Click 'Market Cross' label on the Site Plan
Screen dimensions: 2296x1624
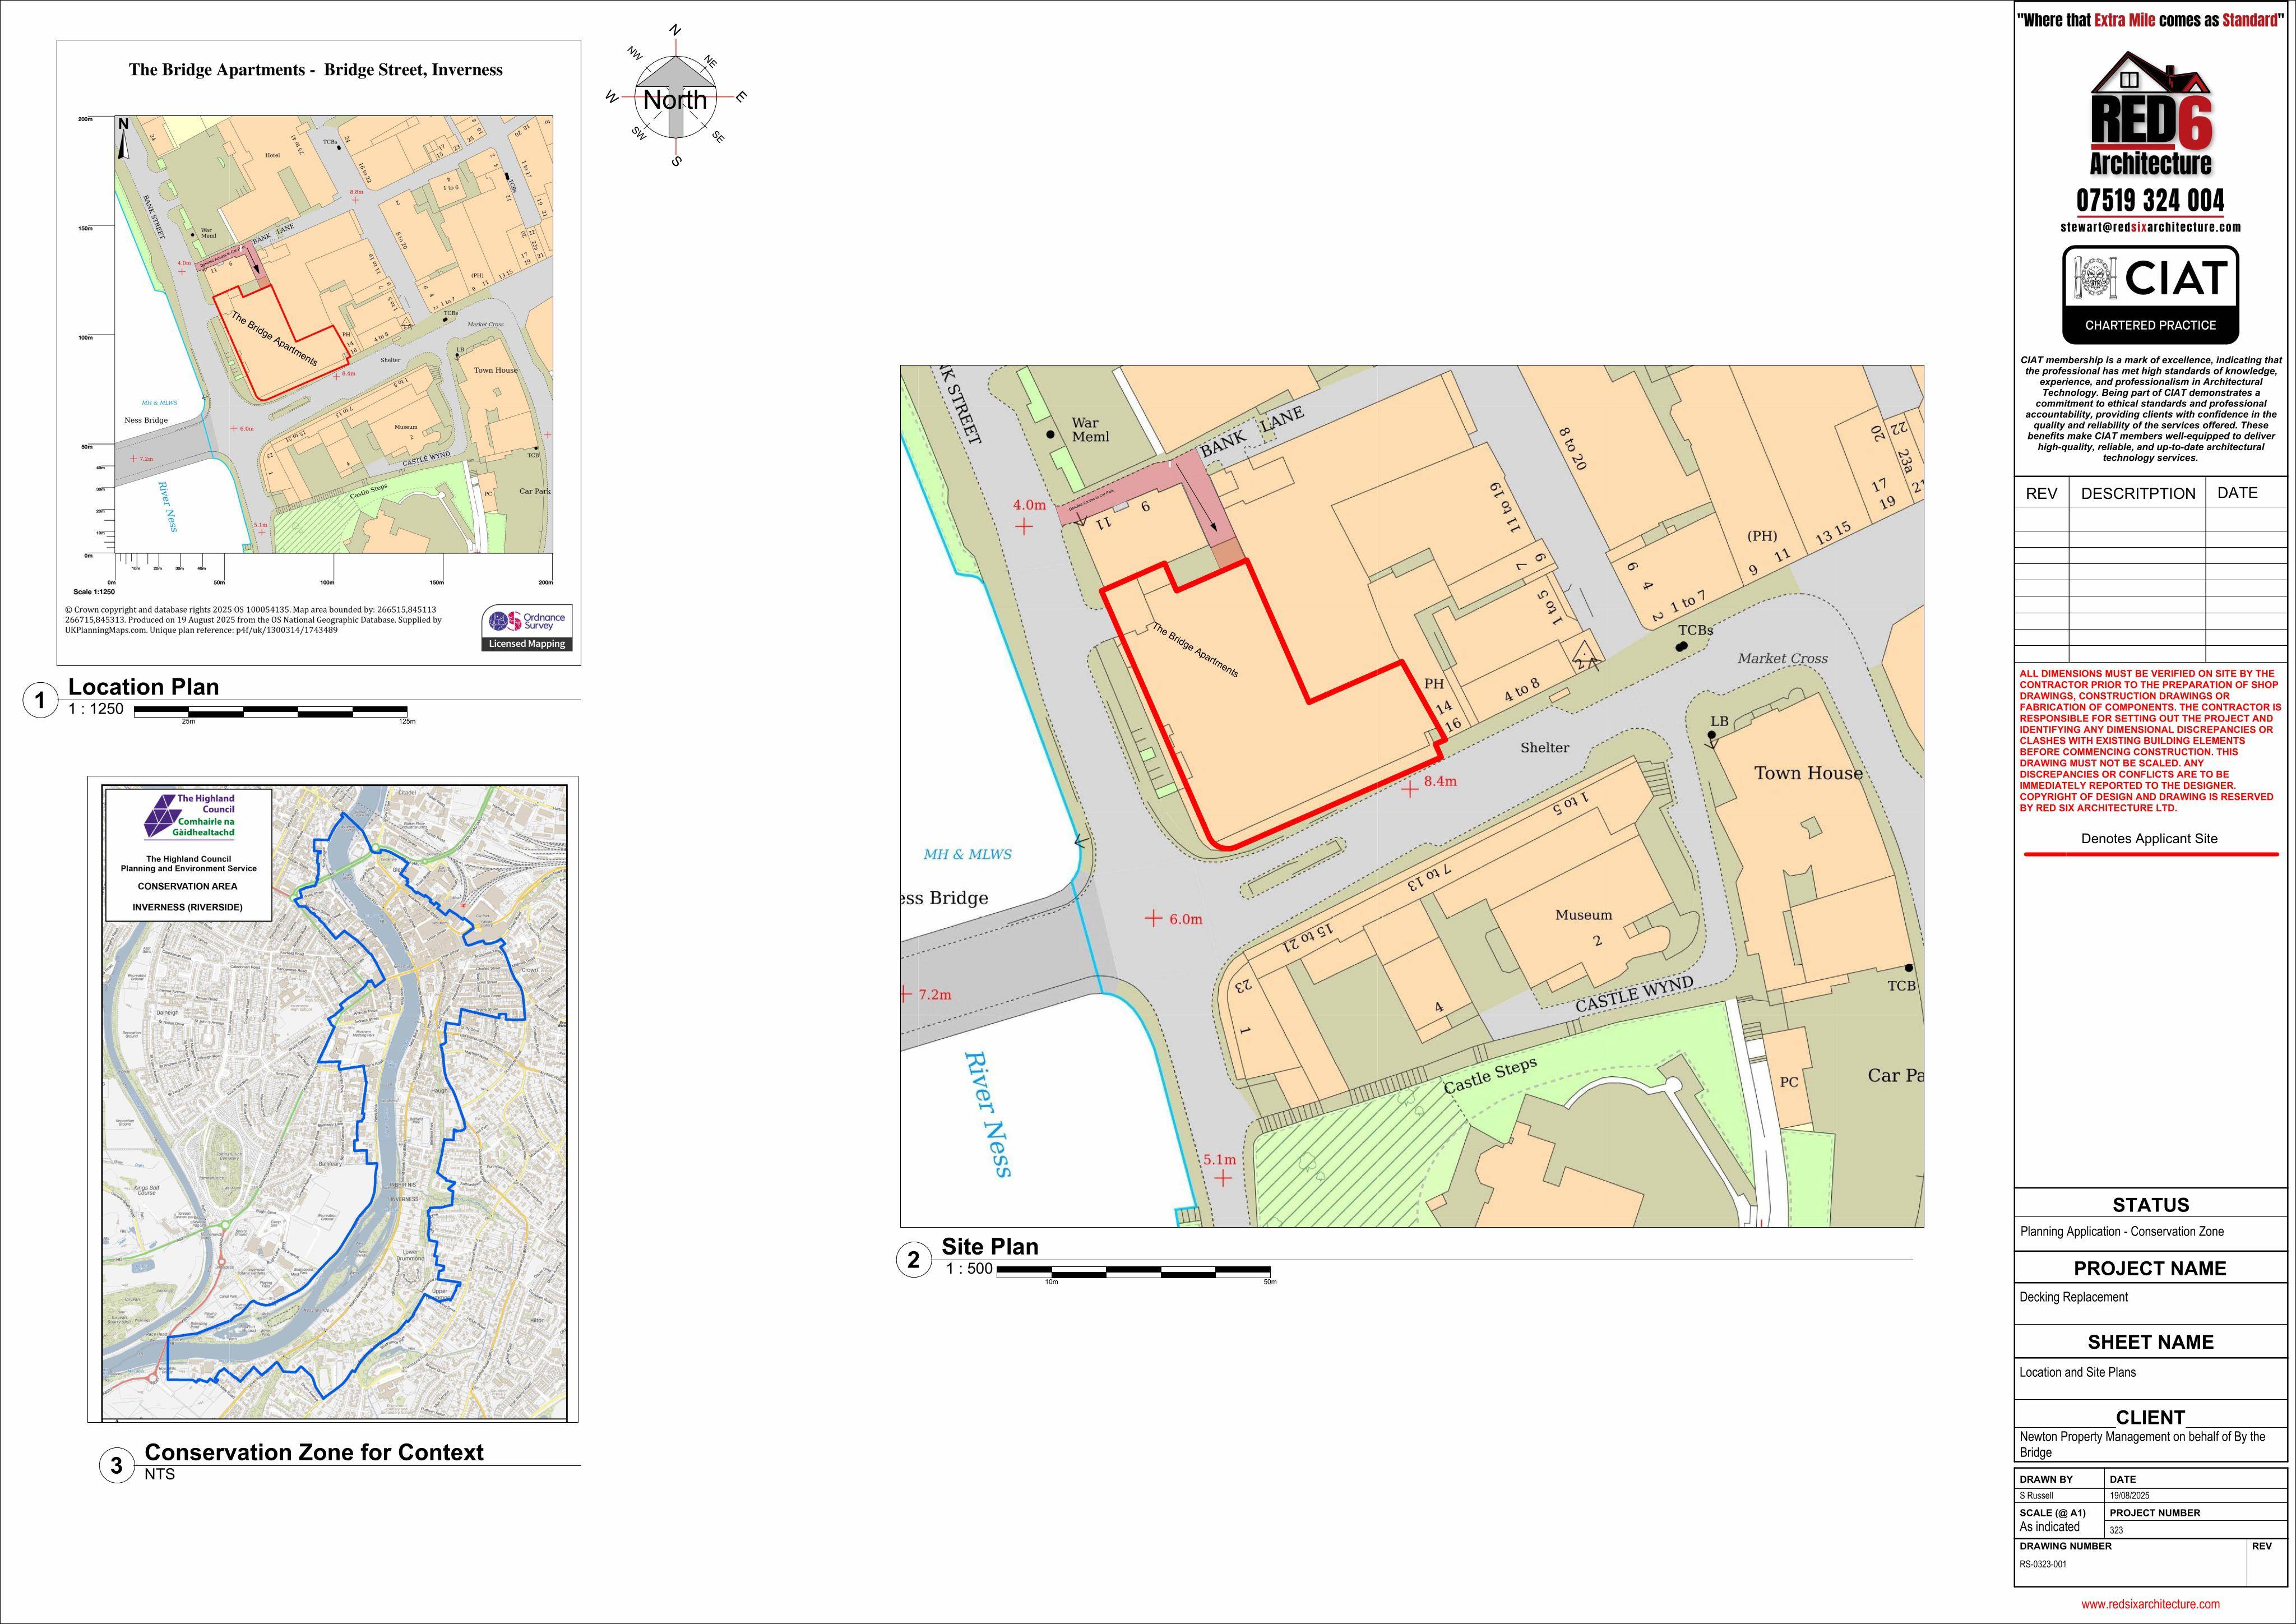(1783, 658)
